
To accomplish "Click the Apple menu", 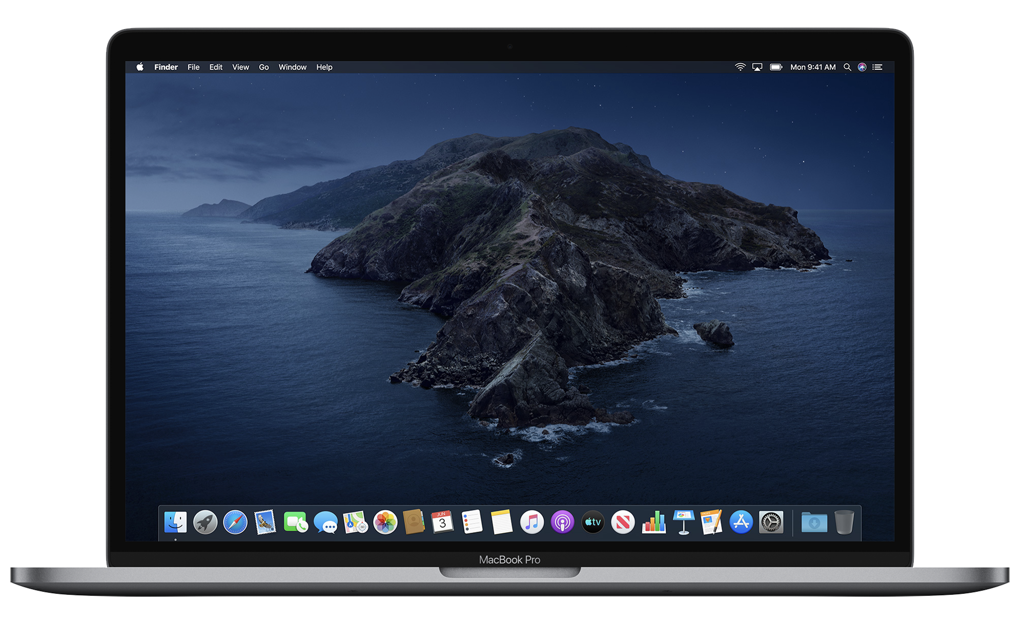I will click(139, 67).
